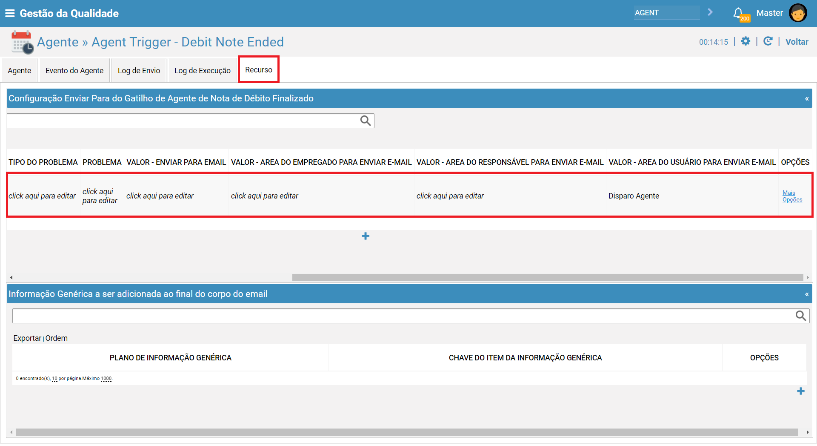Collapse the Configuração Enviar Para panel
The height and width of the screenshot is (446, 817).
point(807,99)
